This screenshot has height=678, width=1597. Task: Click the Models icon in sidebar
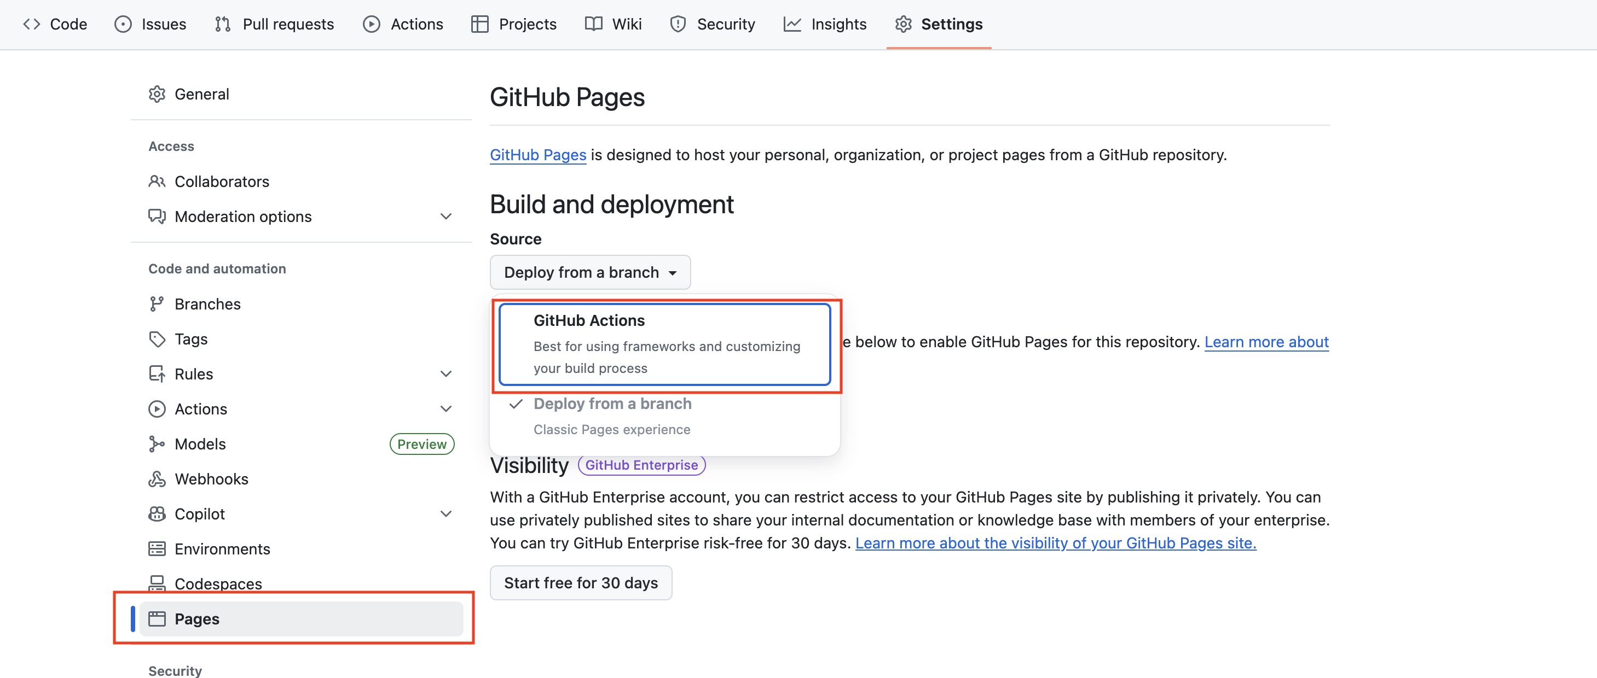pos(157,444)
